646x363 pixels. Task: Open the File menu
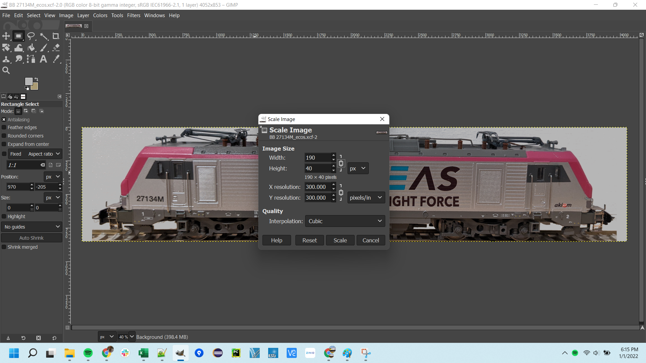pos(6,15)
